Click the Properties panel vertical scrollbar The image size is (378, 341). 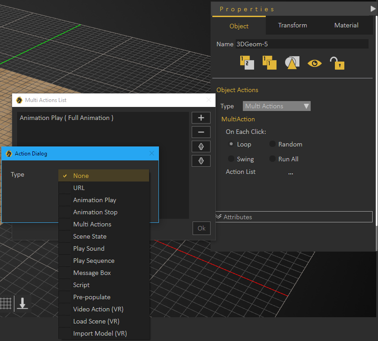[377, 121]
